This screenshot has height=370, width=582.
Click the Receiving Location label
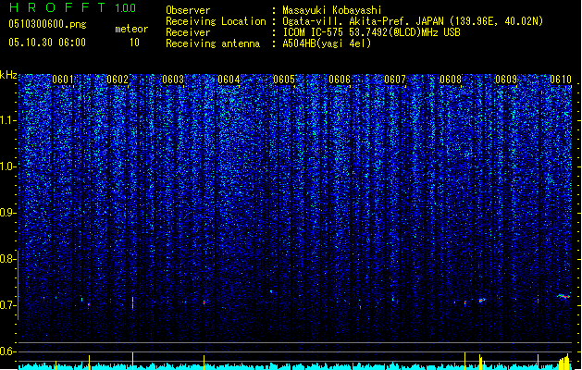216,21
